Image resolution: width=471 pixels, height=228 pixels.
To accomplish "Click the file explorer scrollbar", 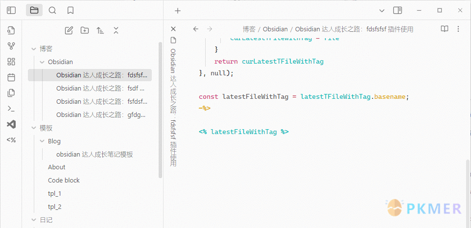I will 160,110.
